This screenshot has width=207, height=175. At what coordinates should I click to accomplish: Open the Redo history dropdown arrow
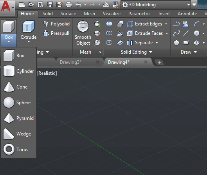[x=99, y=5]
